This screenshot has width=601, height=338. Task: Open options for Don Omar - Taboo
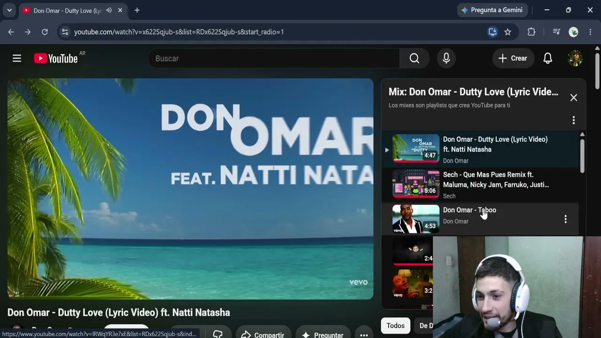coord(565,219)
